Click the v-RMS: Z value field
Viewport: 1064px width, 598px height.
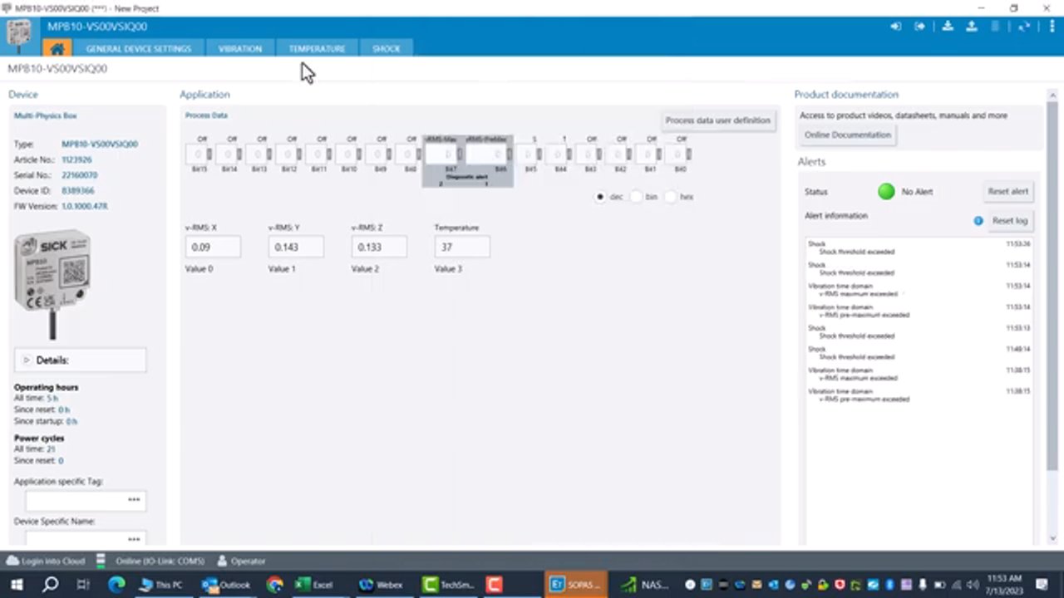coord(379,247)
